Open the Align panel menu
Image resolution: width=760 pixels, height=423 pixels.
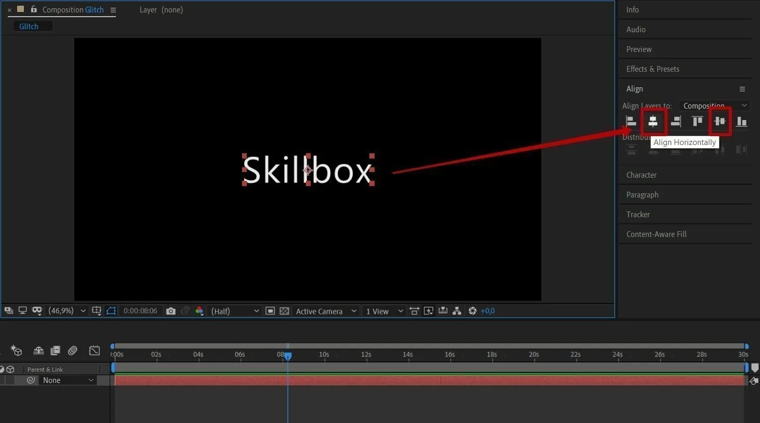(x=742, y=89)
